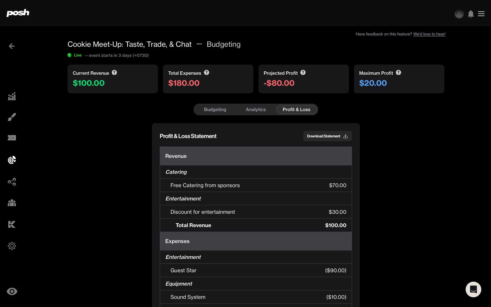Open the budgeting dollar-chart sidebar icon

pyautogui.click(x=12, y=160)
